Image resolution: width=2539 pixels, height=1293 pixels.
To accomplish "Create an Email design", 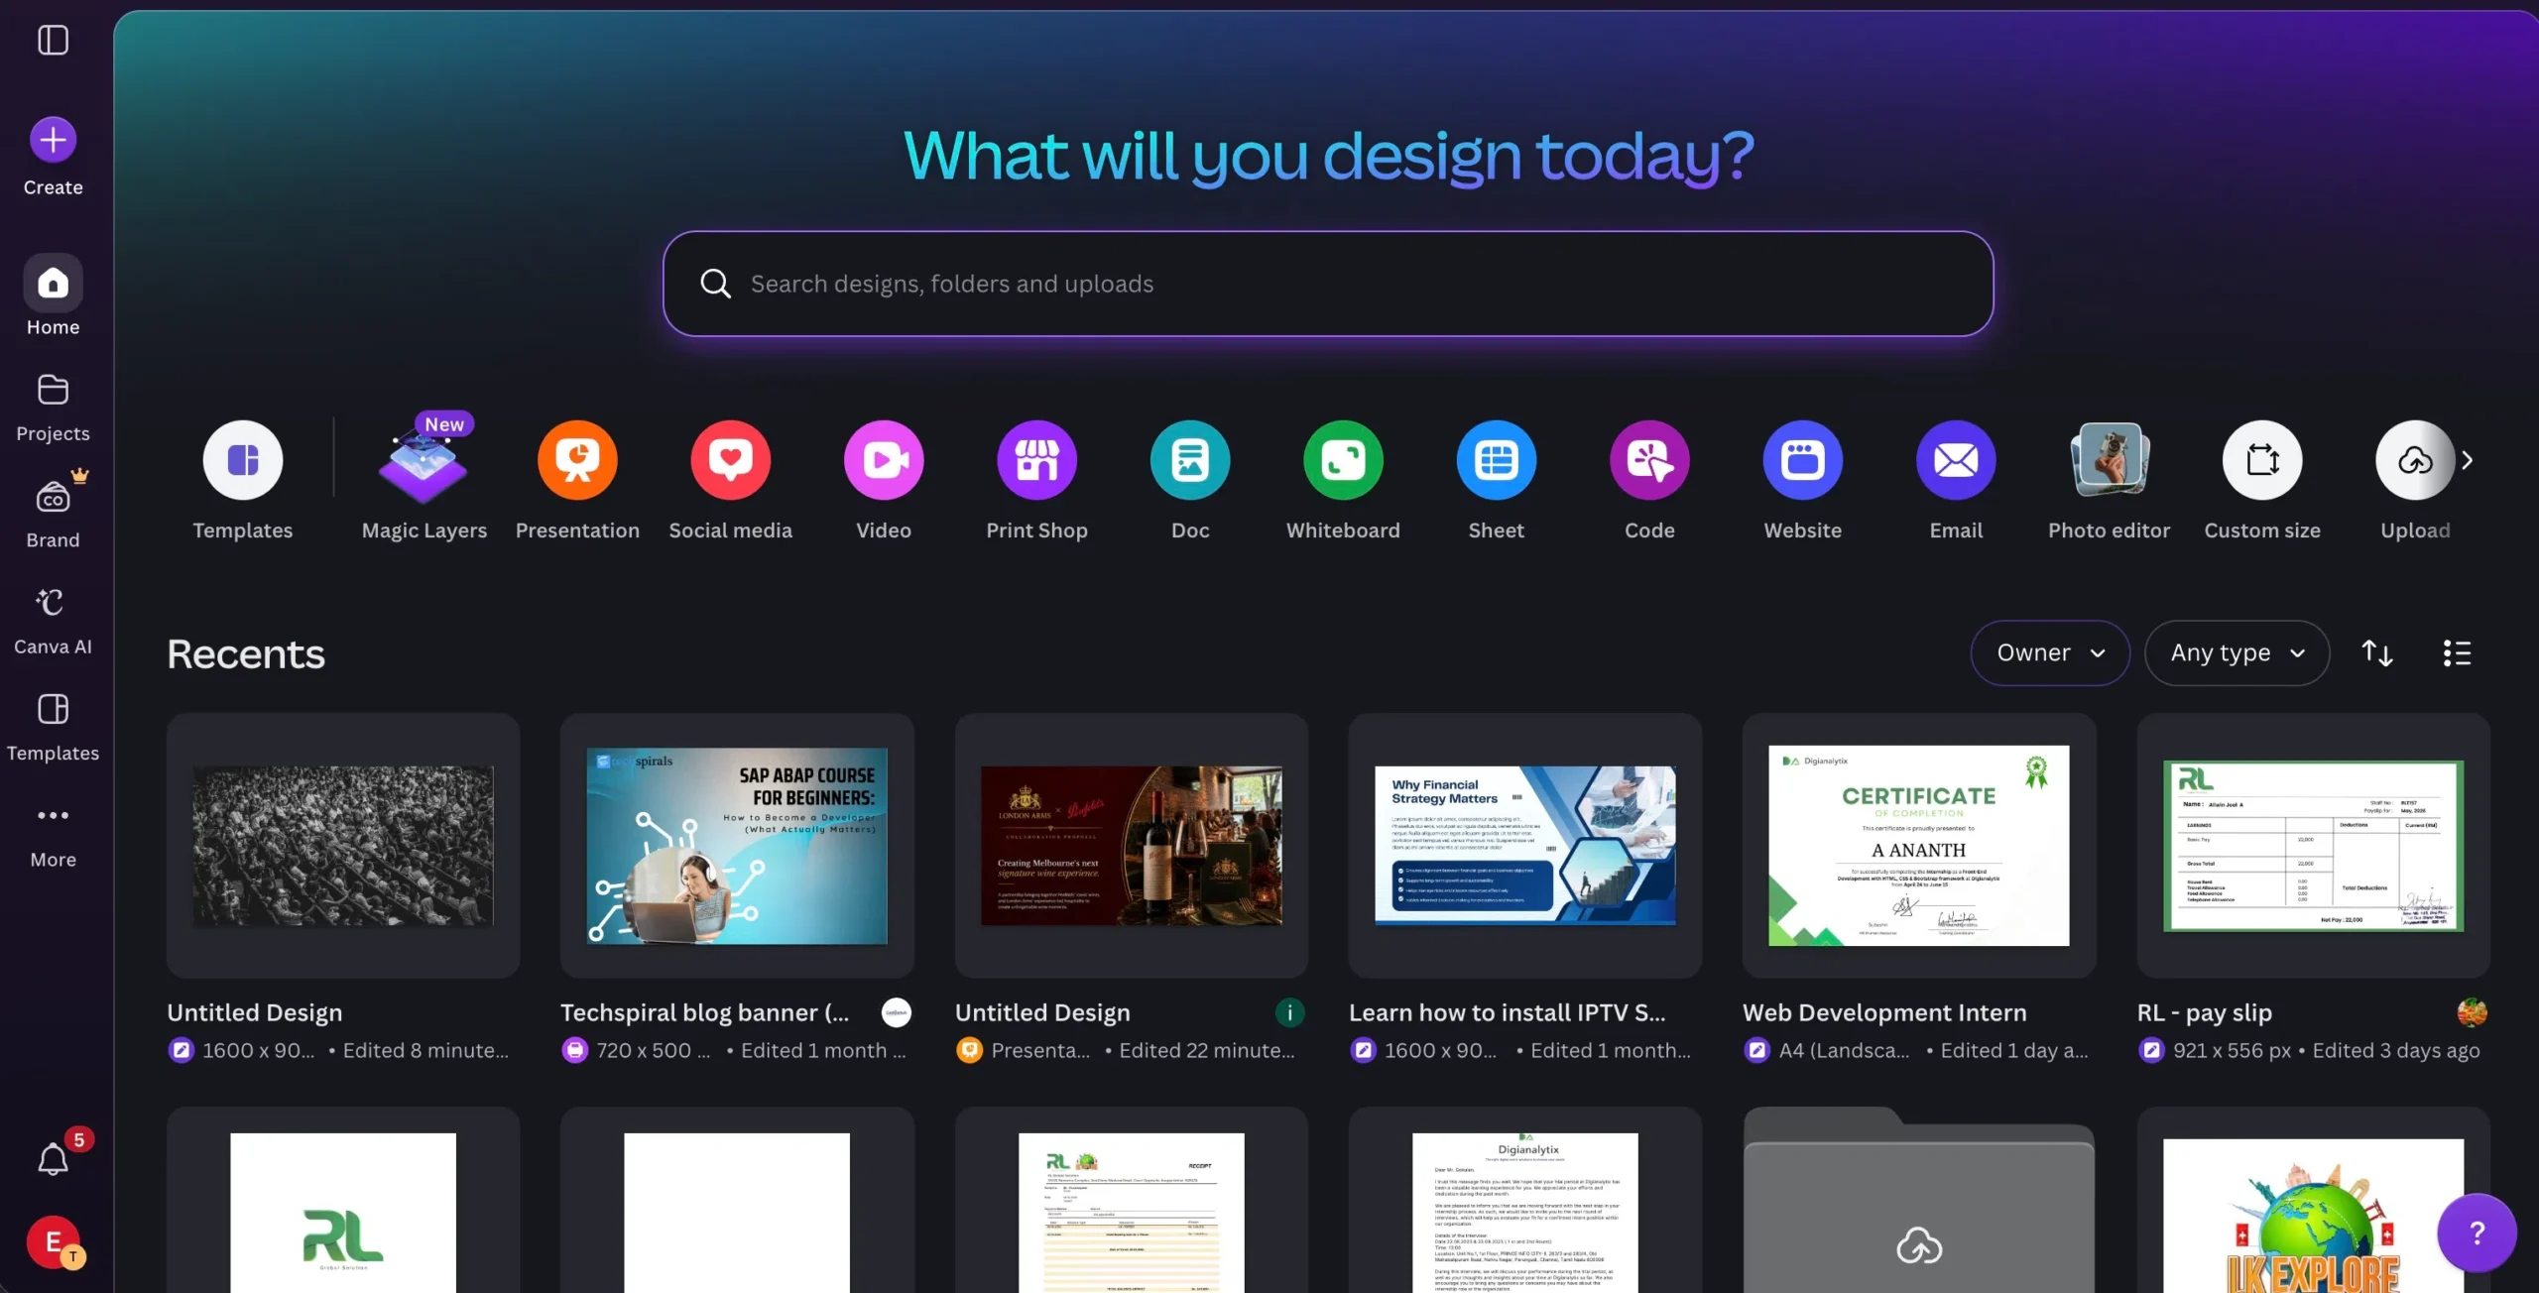I will coord(1956,481).
